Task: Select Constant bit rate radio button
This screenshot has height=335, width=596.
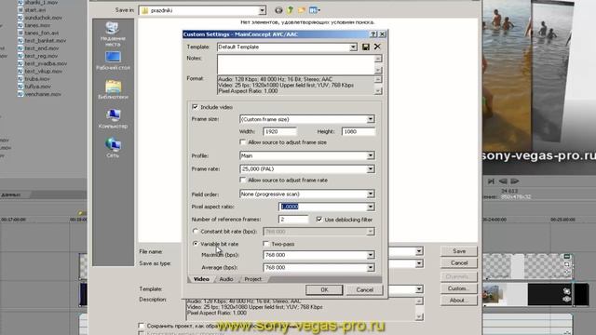Action: pyautogui.click(x=196, y=232)
